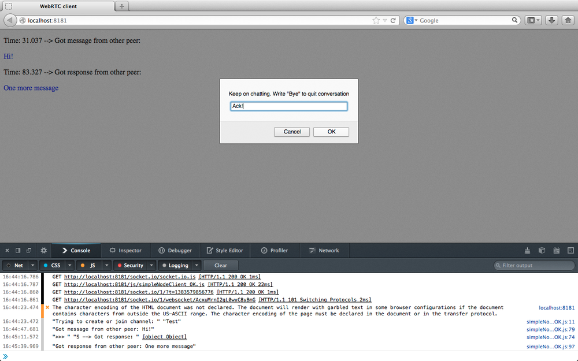The width and height of the screenshot is (578, 361).
Task: Click the "Got message from other peer: Hi!" log
Action: coord(103,329)
